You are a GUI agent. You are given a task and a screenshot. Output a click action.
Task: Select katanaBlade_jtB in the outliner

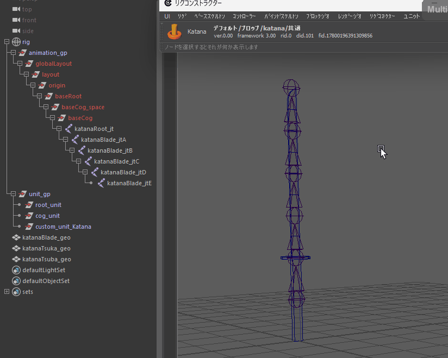point(110,150)
